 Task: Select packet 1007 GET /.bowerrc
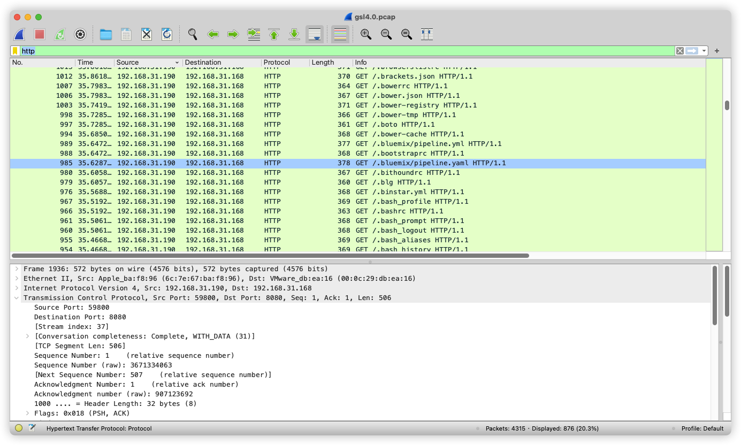click(357, 86)
